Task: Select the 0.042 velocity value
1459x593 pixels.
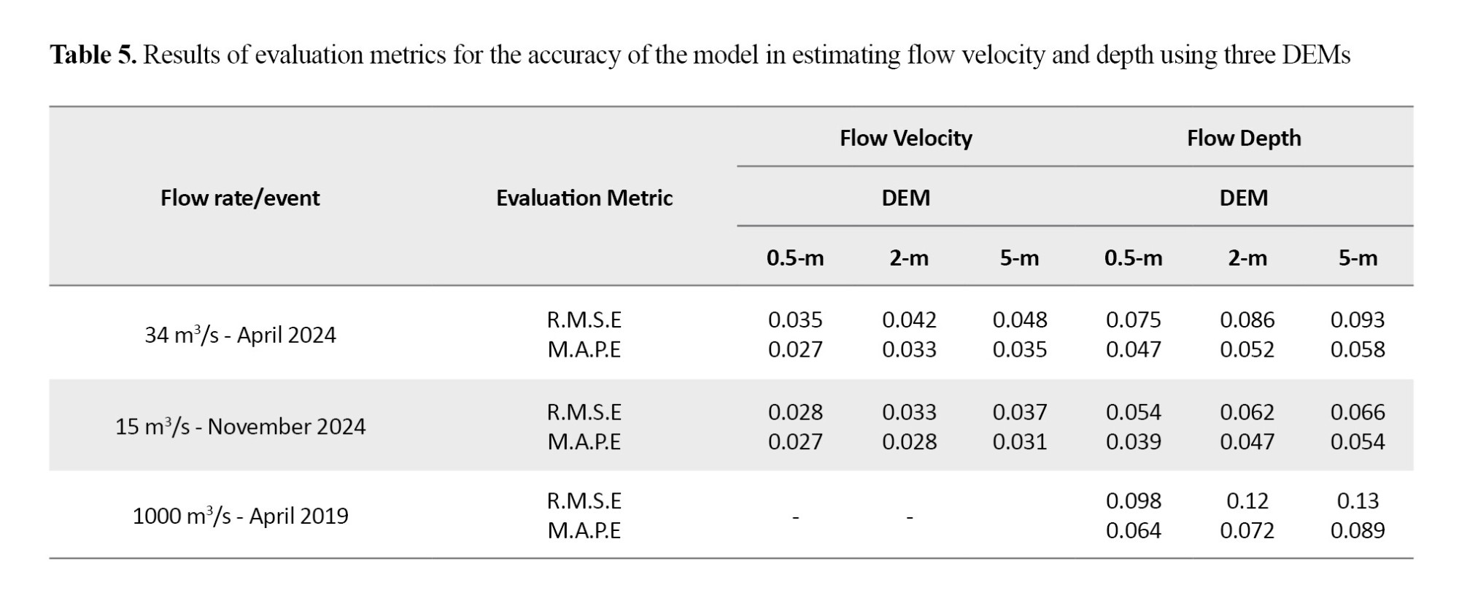Action: click(x=909, y=319)
